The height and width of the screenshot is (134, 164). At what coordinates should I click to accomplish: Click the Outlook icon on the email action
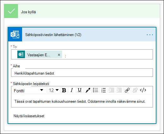click(15, 34)
